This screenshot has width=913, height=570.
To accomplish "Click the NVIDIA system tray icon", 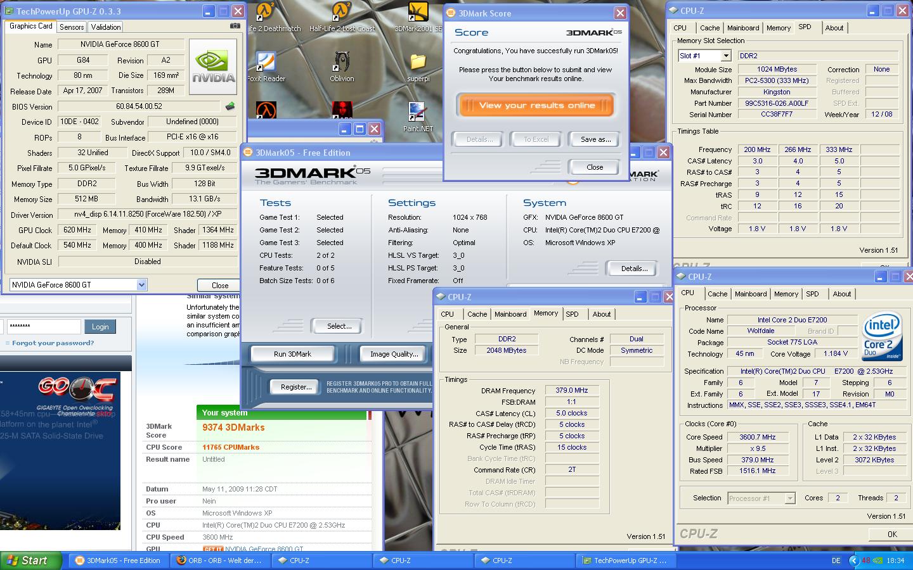I will 878,560.
